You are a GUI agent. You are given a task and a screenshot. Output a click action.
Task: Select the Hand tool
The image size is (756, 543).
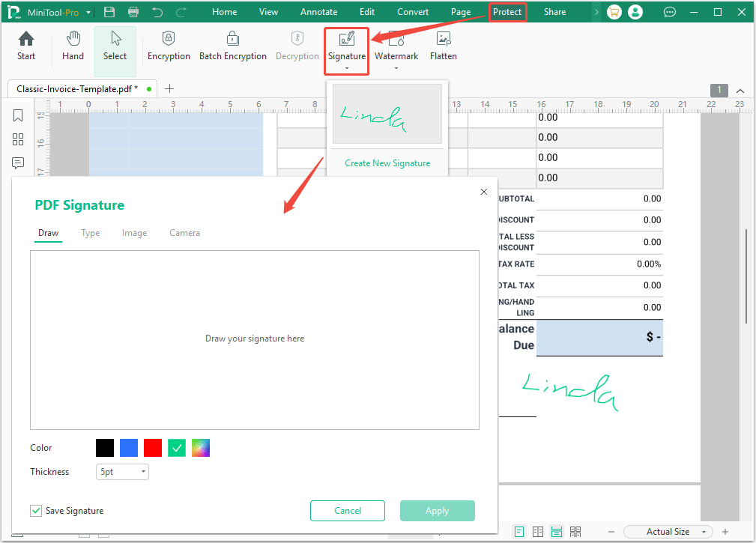coord(73,45)
